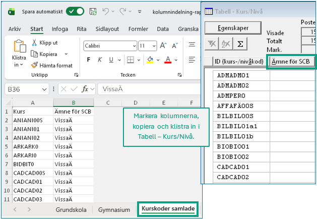Click Klipp ut scissors icon
Viewport: 317px width, 219px height.
(34, 43)
